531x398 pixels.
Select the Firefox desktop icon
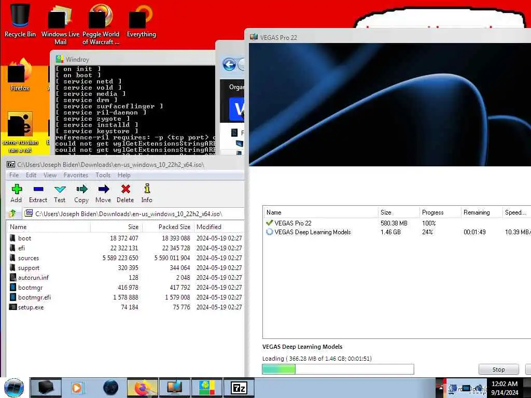[x=20, y=75]
